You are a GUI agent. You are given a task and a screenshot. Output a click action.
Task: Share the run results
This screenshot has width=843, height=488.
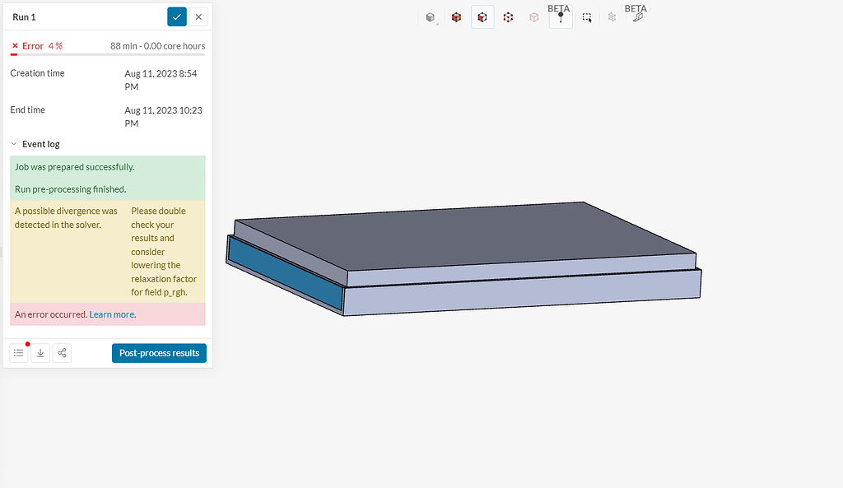click(62, 352)
